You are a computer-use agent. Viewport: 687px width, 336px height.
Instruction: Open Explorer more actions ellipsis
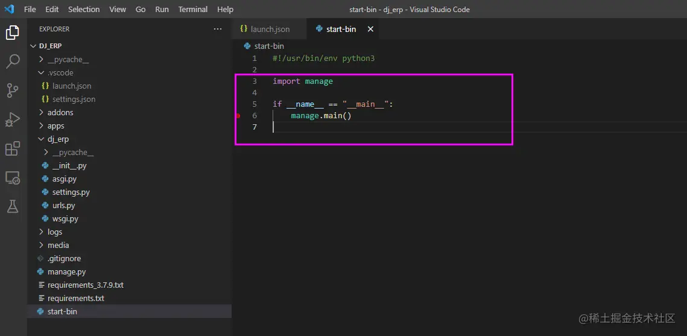click(x=218, y=29)
